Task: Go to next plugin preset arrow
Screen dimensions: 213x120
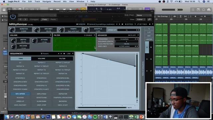Action: point(25,19)
